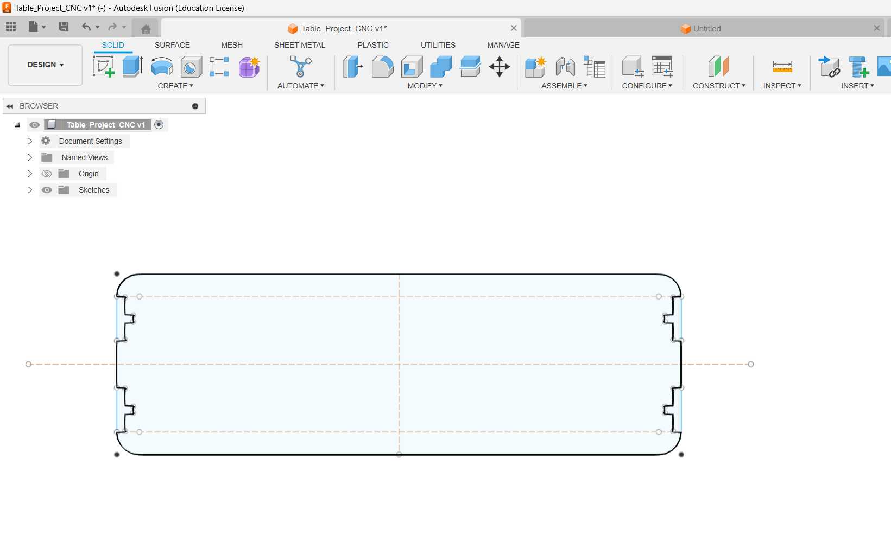This screenshot has width=891, height=535.
Task: Open the CONFIGURE dropdown menu
Action: (x=647, y=86)
